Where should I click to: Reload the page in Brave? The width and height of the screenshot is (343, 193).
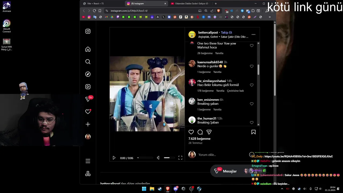click(x=94, y=11)
